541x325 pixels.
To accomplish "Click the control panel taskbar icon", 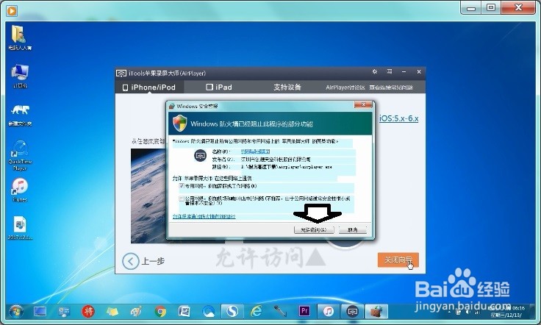I will (x=64, y=312).
